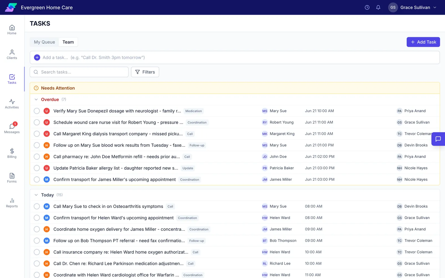Mark Helen Ward transport task complete
The image size is (445, 278).
[x=37, y=218]
